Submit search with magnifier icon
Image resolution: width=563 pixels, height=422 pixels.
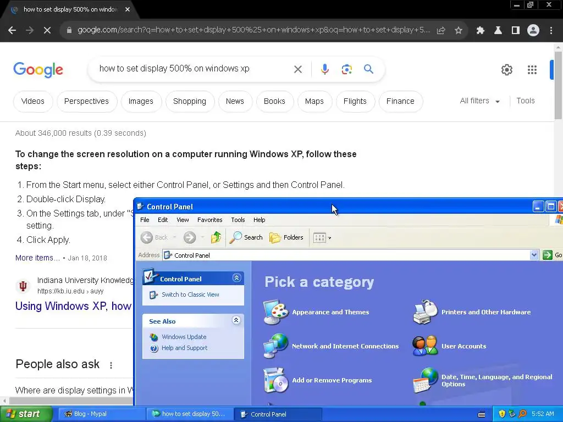point(368,69)
